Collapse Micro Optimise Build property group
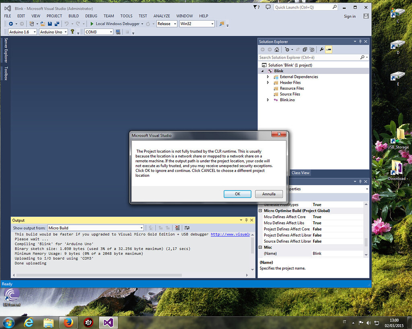This screenshot has width=412, height=329. (x=260, y=210)
